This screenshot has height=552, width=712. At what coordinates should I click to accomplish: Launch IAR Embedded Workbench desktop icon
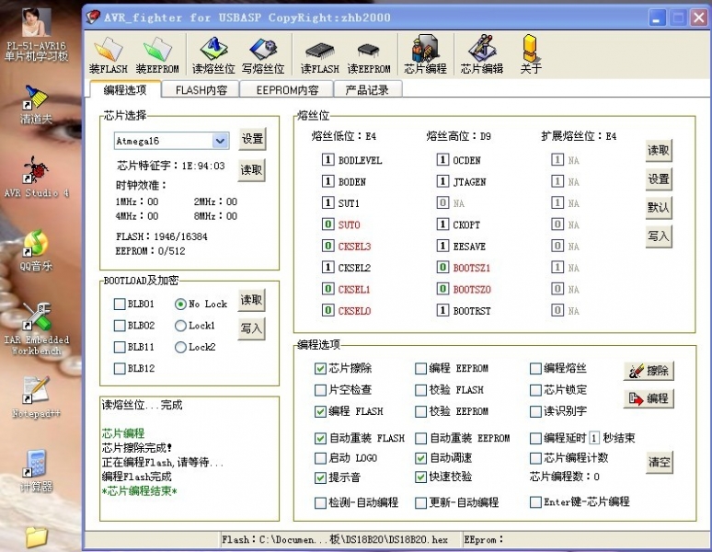coord(36,329)
